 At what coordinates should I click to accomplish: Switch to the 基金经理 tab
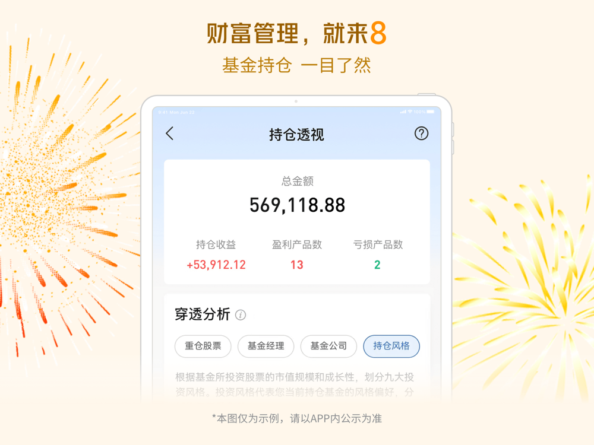pos(266,346)
